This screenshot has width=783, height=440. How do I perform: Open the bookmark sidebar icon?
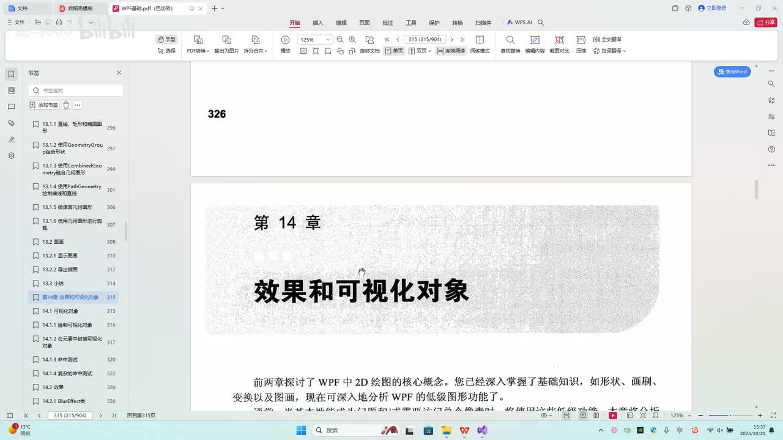click(11, 74)
